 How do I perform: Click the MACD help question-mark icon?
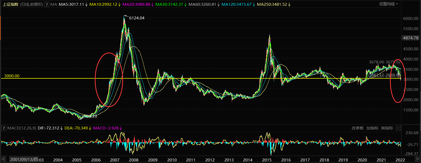[x=4, y=128]
